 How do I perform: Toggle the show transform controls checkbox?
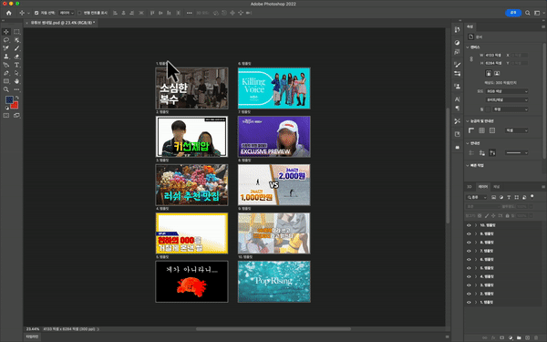(79, 13)
